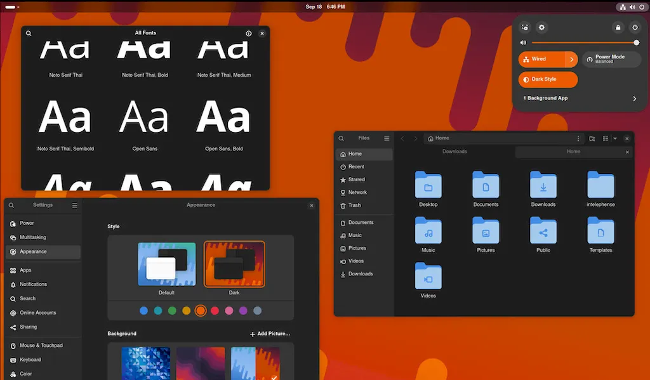The image size is (650, 380).
Task: Open the Music folder icon in grid
Action: (428, 230)
